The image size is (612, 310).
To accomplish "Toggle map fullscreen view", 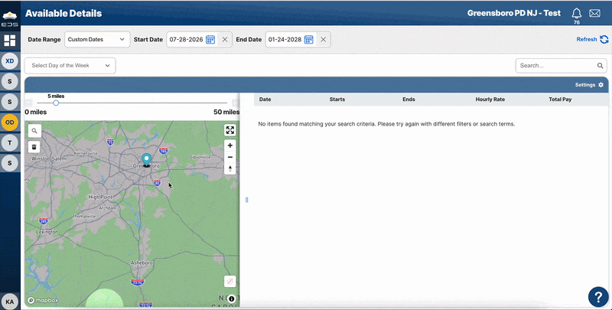I will click(230, 130).
